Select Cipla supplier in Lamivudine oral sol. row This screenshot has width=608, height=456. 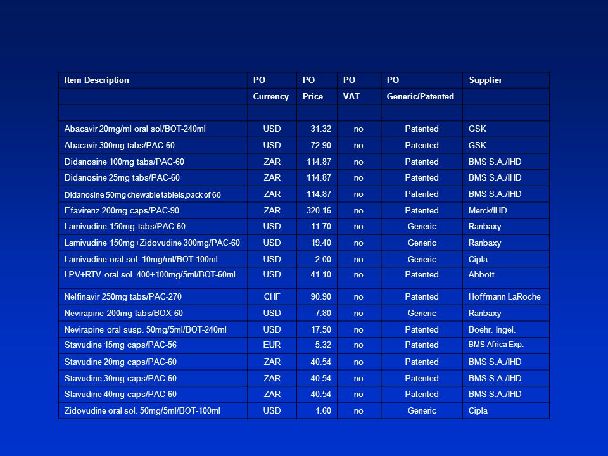click(478, 259)
